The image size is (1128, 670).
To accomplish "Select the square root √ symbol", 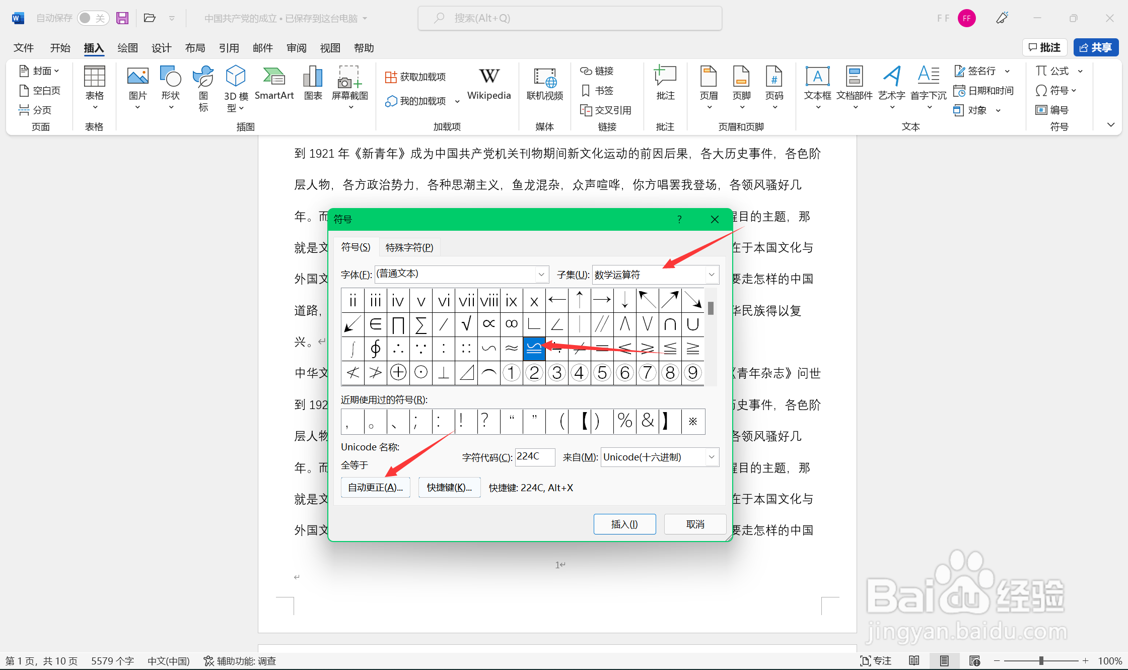I will 466,324.
